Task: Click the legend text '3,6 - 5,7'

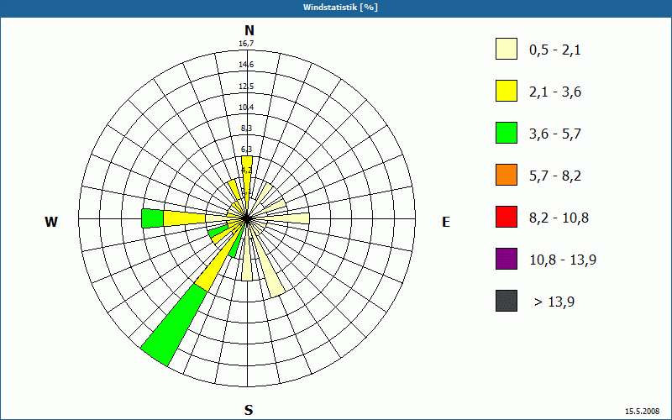Action: (x=555, y=134)
